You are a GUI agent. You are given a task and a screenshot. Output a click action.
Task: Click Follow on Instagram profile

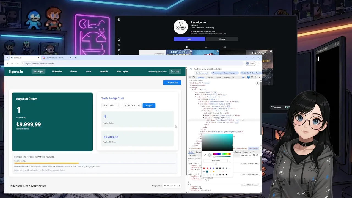[x=189, y=39]
